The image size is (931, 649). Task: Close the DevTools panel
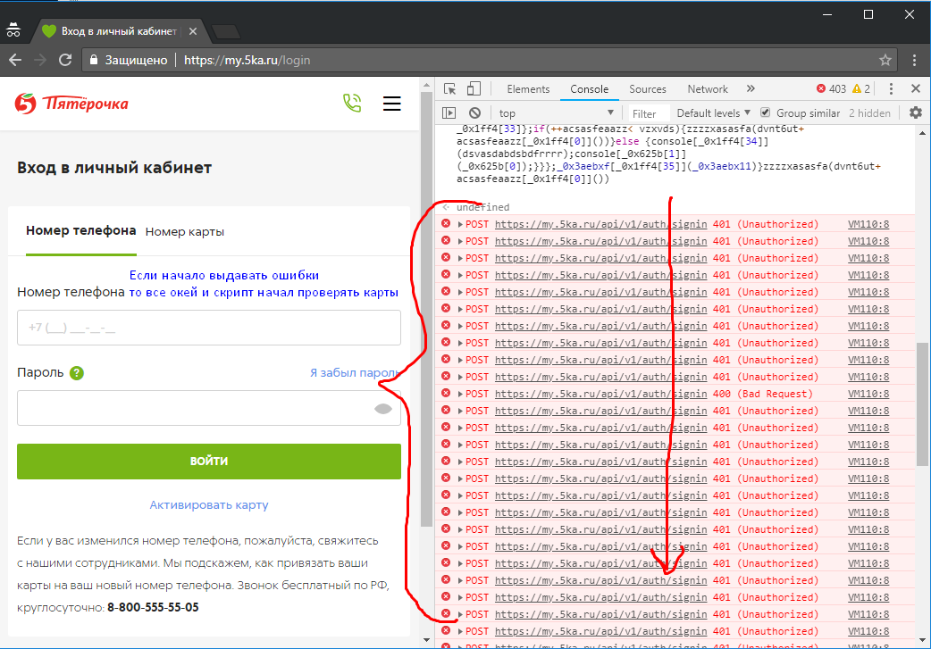point(916,89)
